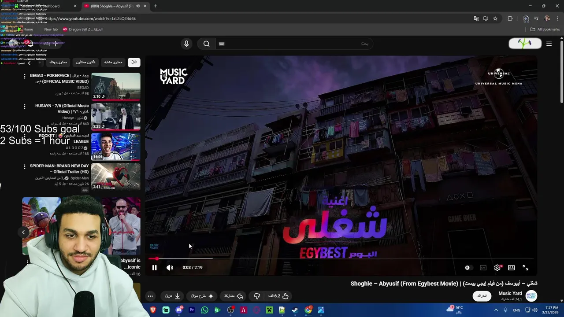The width and height of the screenshot is (564, 317).
Task: Switch to theater mode in the player
Action: [511, 268]
